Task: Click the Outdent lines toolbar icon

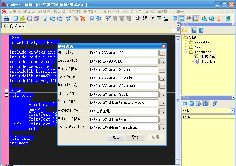Action: pyautogui.click(x=152, y=19)
